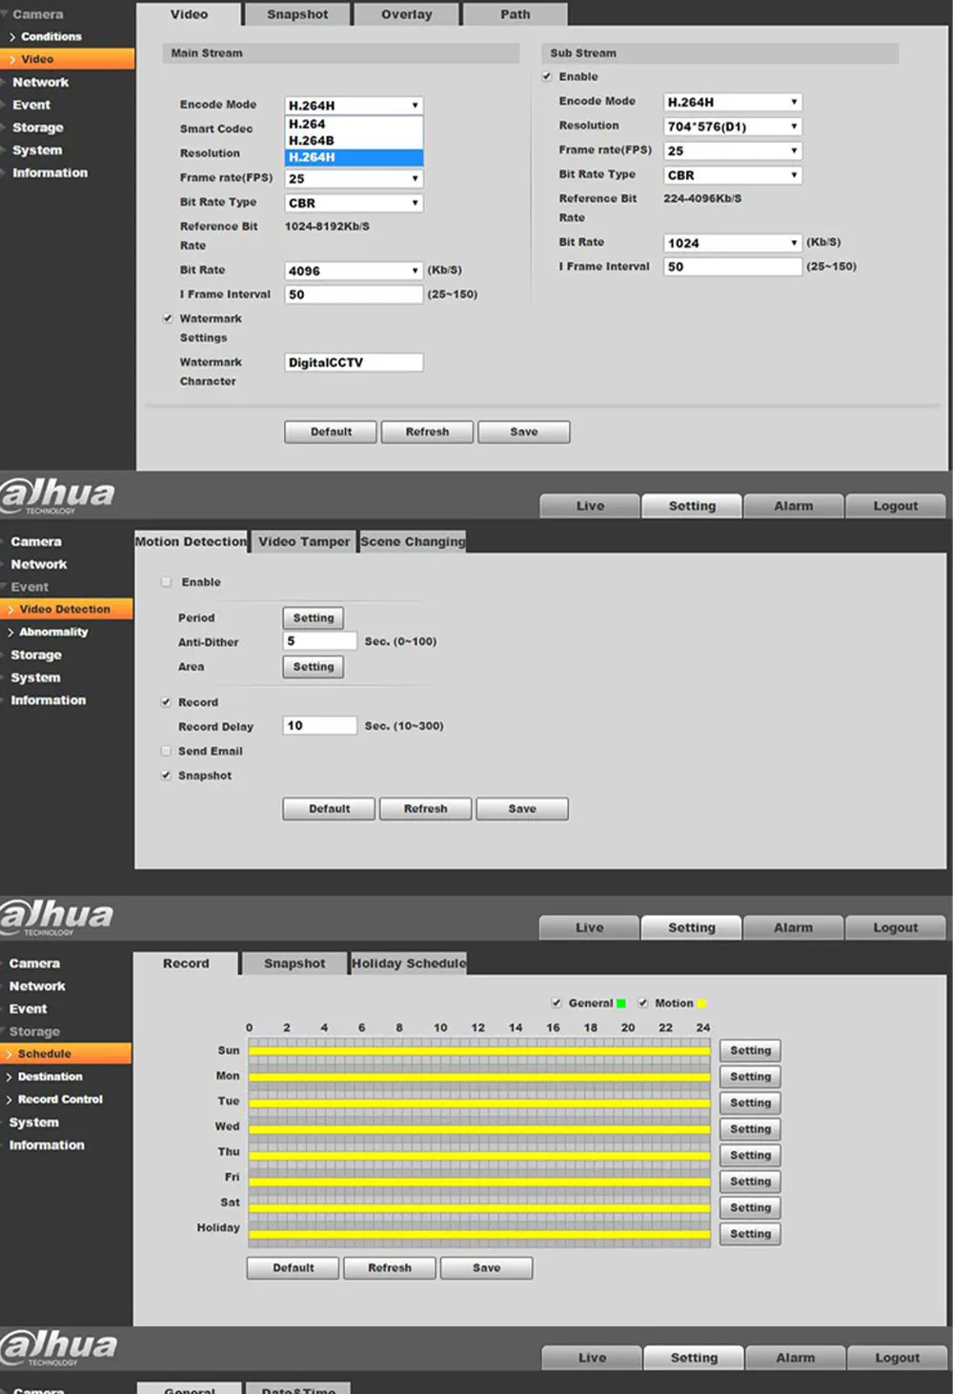
Task: Open Setting for Wed schedule row
Action: coord(751,1129)
